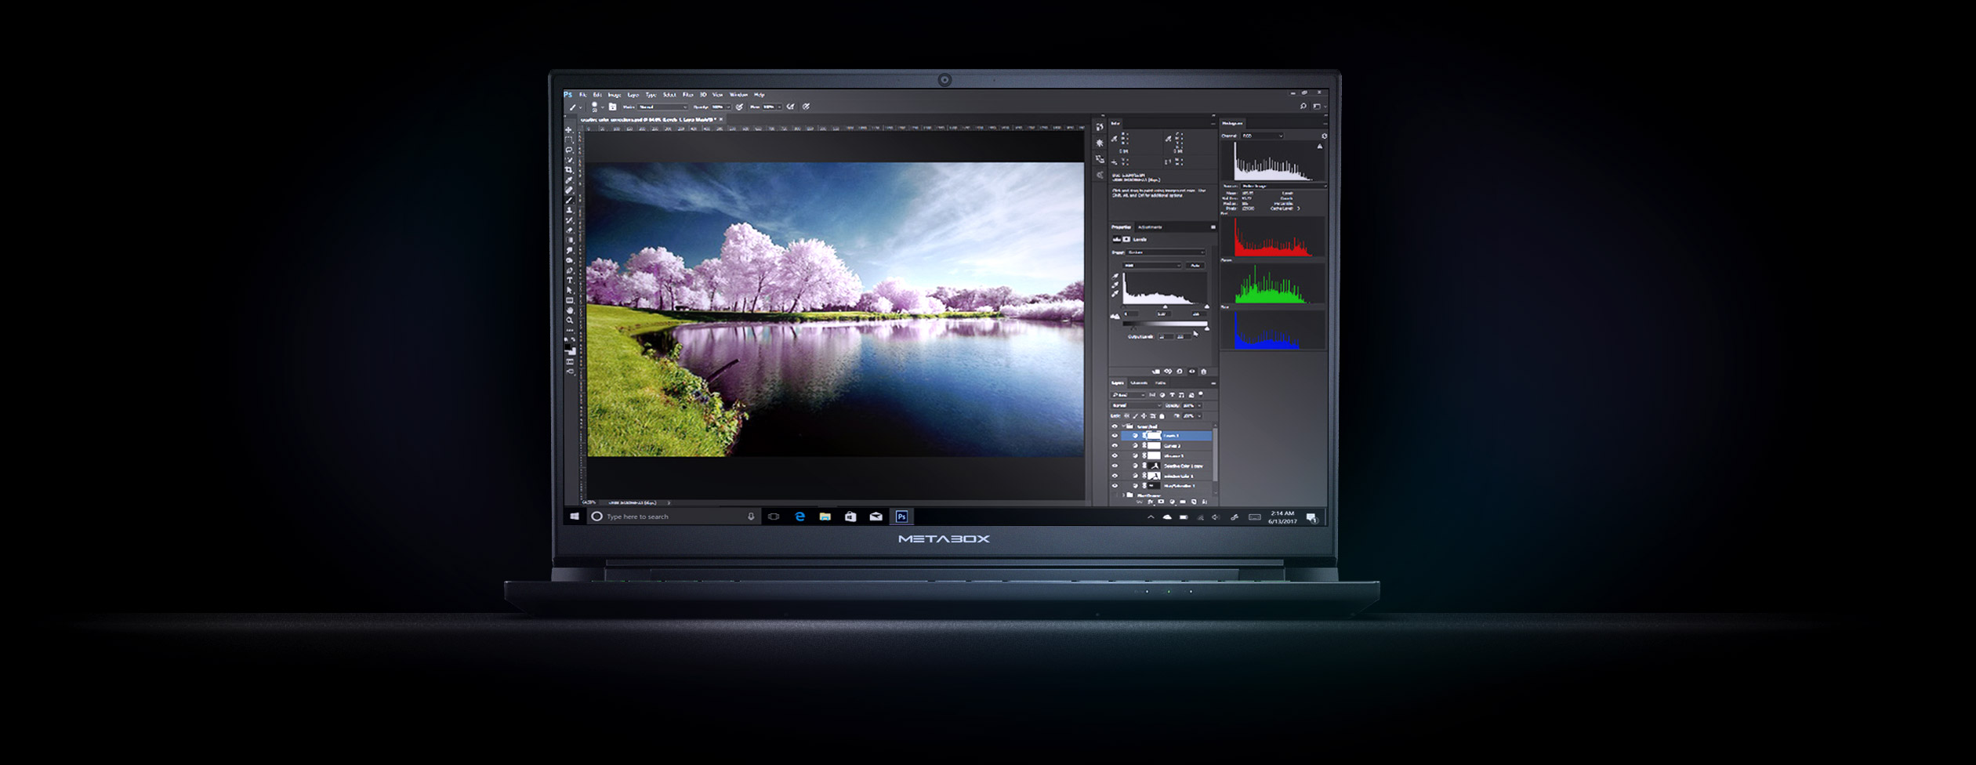Click the new adjustment layer icon
This screenshot has width=1976, height=765.
1172,502
